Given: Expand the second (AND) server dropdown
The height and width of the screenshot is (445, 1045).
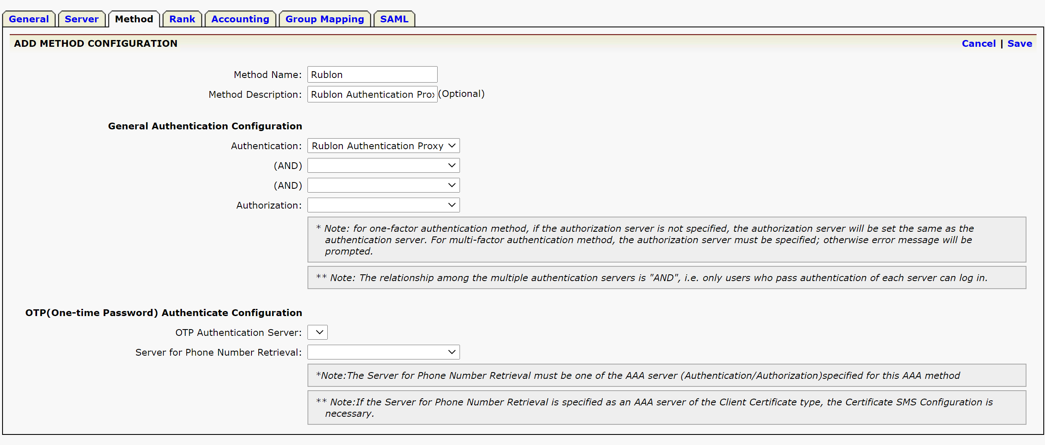Looking at the screenshot, I should click(x=383, y=185).
